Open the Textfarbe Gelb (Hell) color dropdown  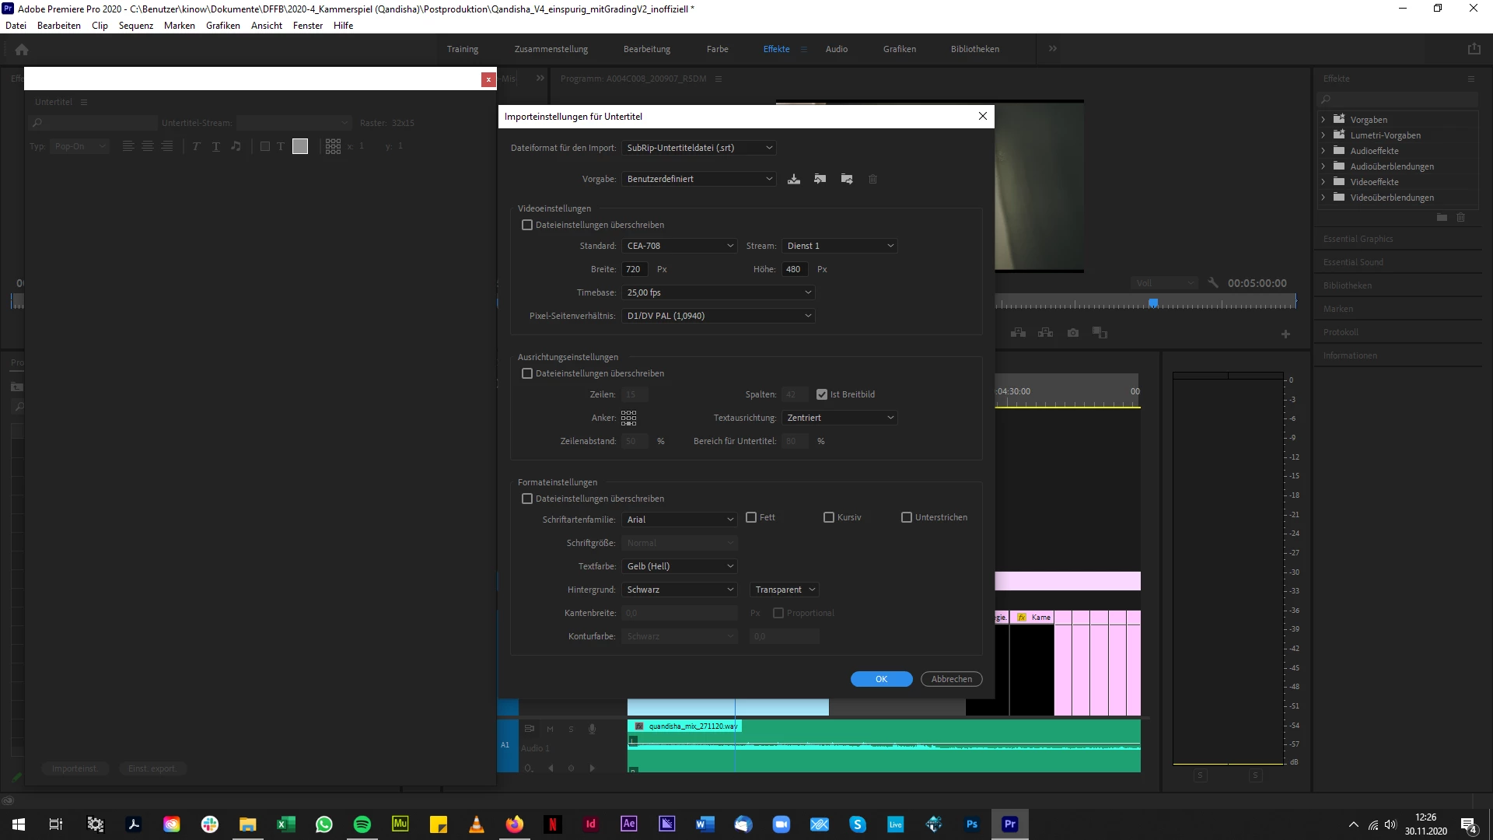(x=679, y=566)
